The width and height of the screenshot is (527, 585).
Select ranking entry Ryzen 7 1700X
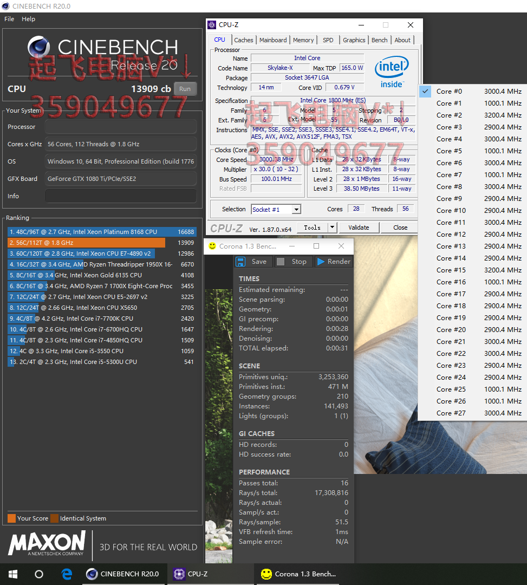pyautogui.click(x=101, y=286)
